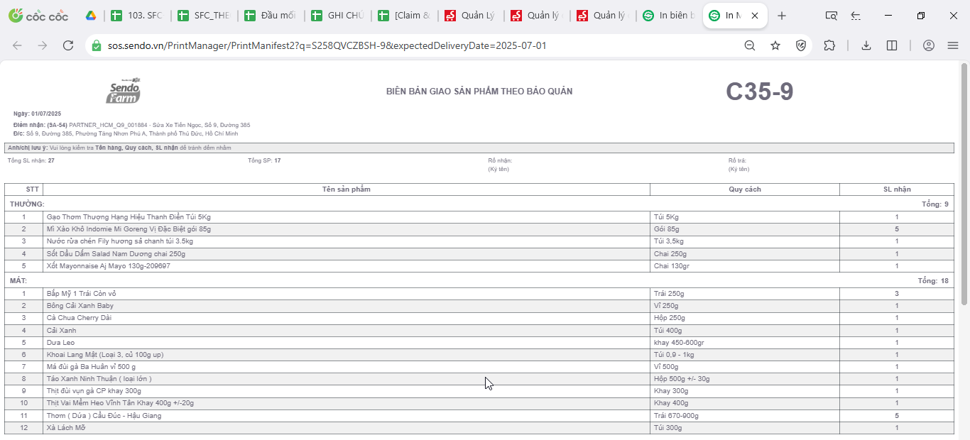The image size is (970, 440).
Task: Click the Sendo Farm logo
Action: [x=124, y=90]
